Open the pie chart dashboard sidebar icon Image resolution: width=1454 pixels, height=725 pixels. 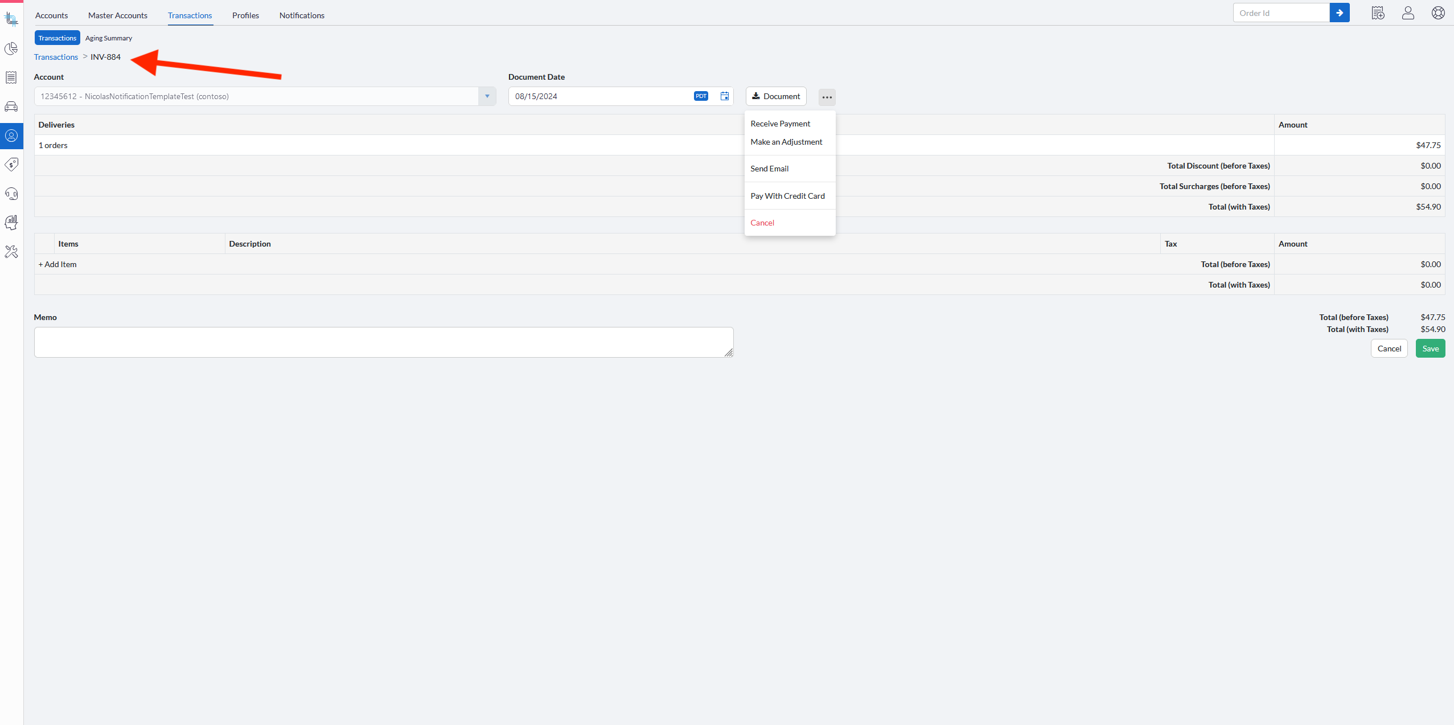(11, 49)
